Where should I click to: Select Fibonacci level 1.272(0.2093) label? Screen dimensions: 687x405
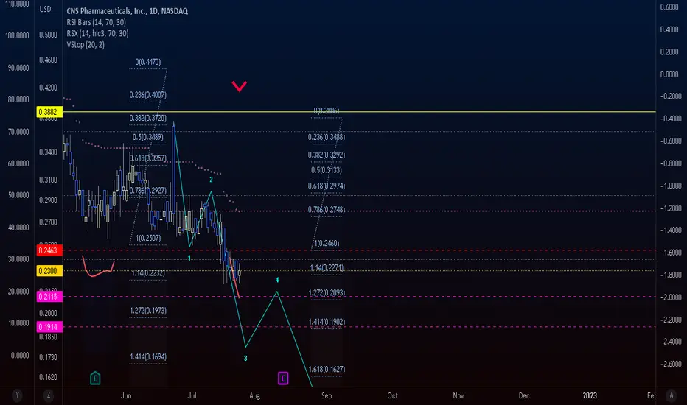coord(327,292)
